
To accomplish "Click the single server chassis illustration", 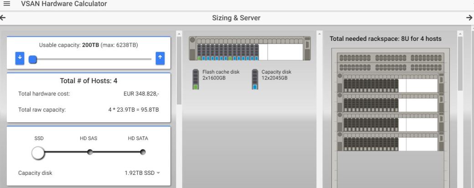I will point(250,49).
